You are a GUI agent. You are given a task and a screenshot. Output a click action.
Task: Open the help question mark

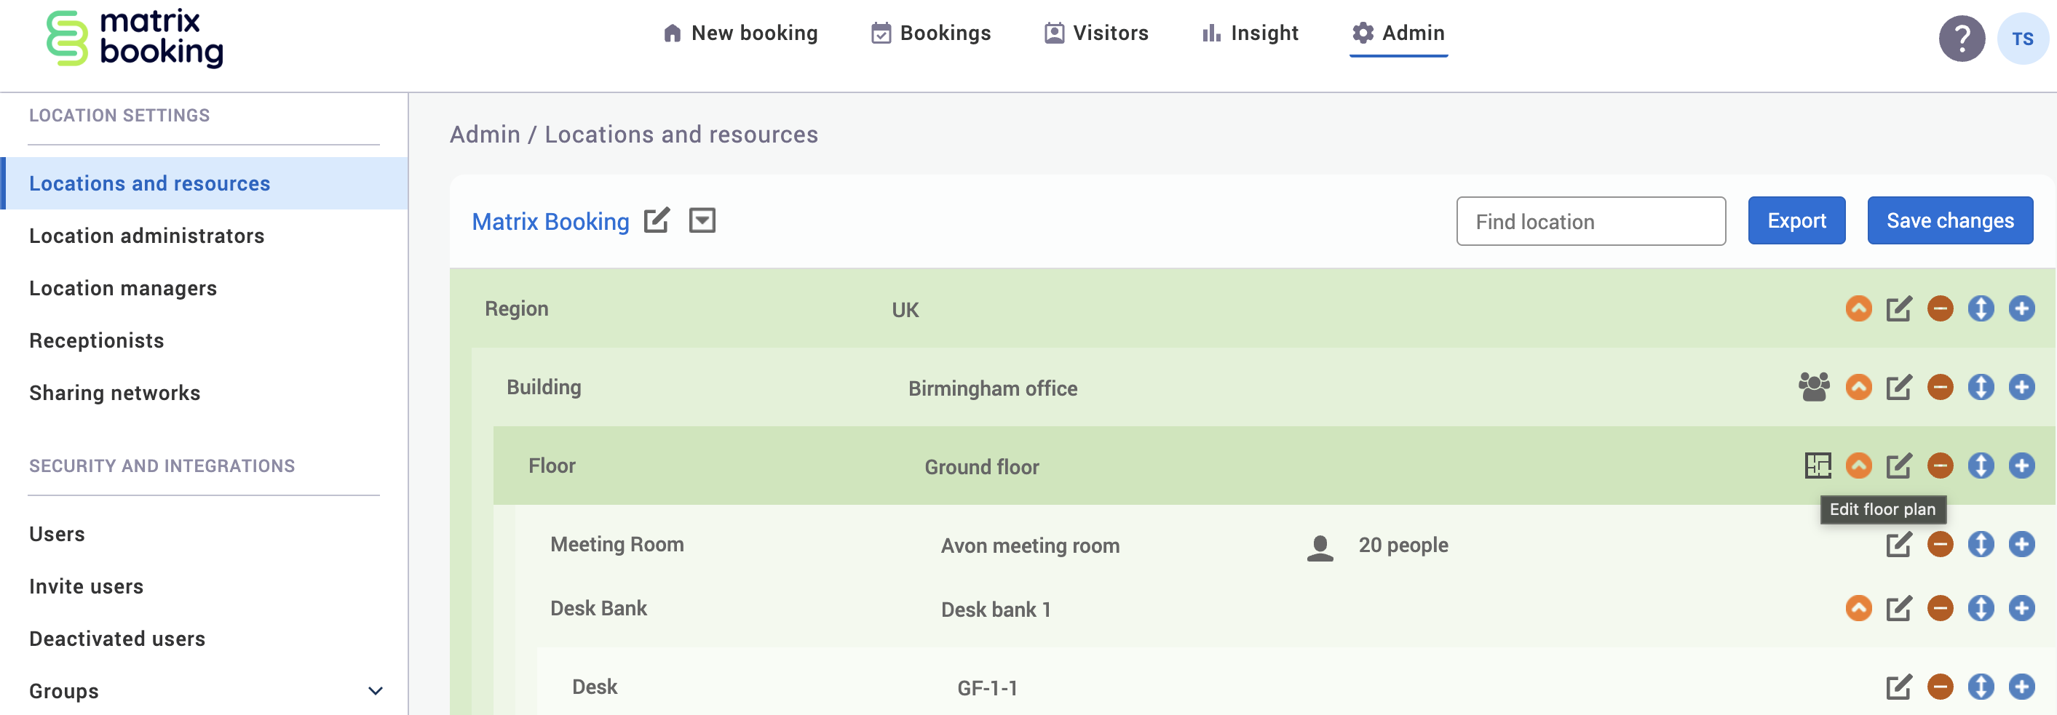(1963, 38)
